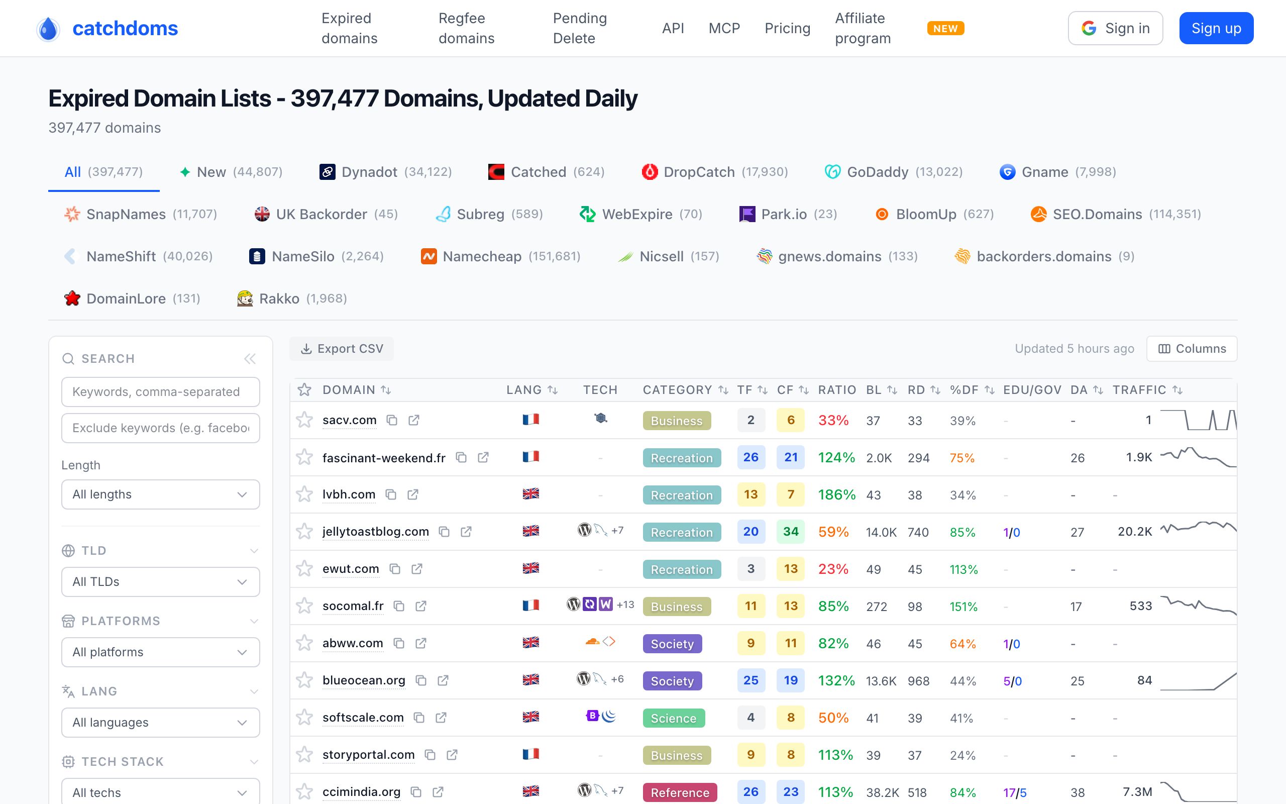Copy ccimindia.org domain icon
This screenshot has width=1286, height=804.
point(416,792)
